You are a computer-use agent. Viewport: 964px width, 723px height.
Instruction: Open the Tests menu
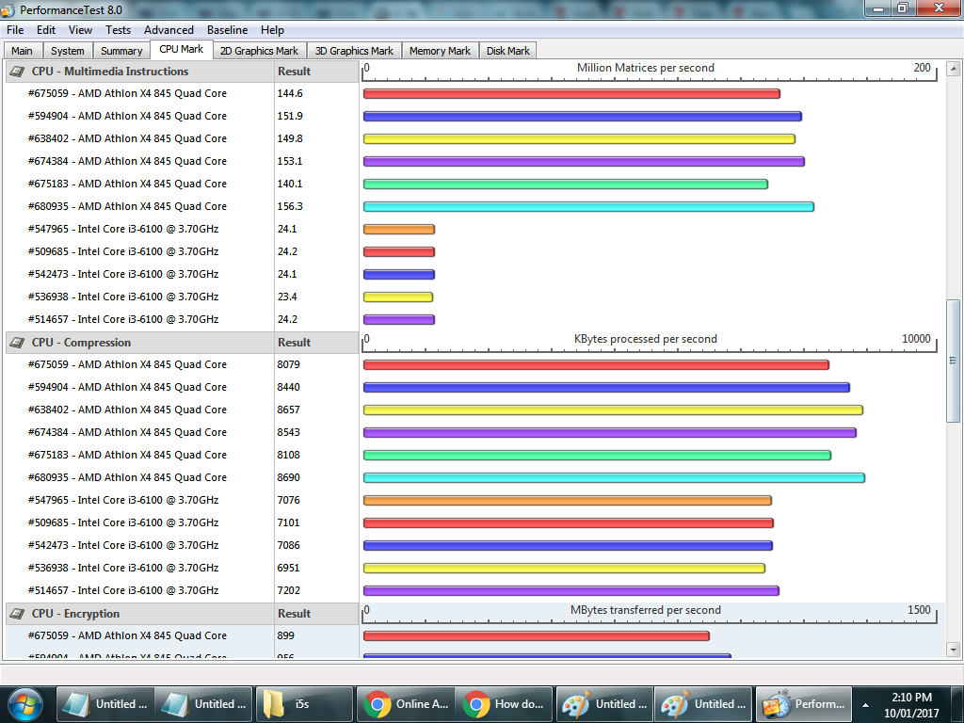coord(118,30)
